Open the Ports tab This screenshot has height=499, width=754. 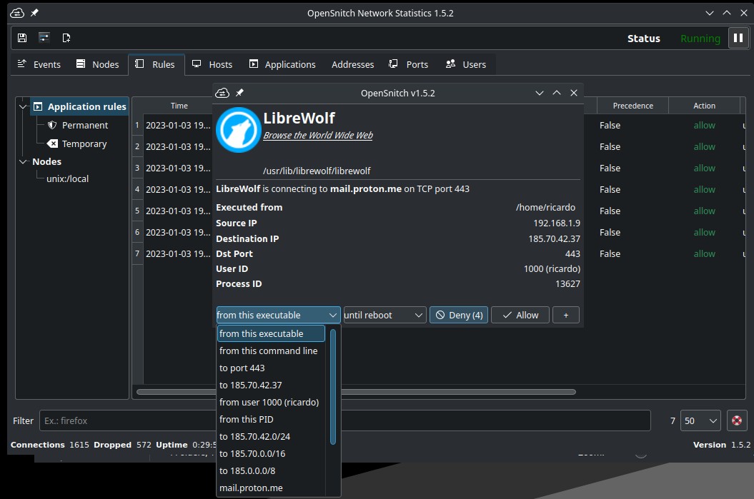click(x=408, y=64)
